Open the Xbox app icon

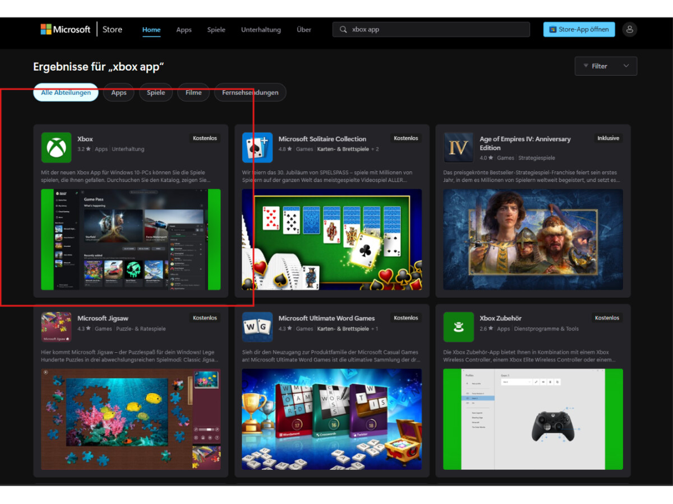pyautogui.click(x=56, y=147)
